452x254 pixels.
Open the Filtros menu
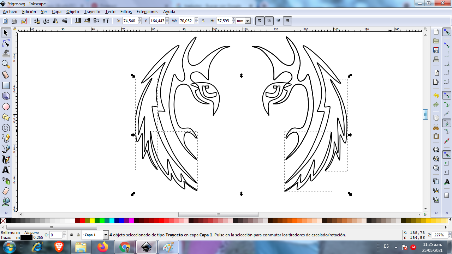(x=126, y=12)
